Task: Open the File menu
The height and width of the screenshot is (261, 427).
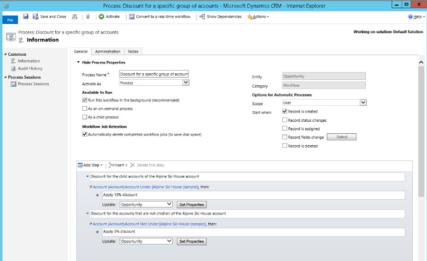Action: click(10, 20)
